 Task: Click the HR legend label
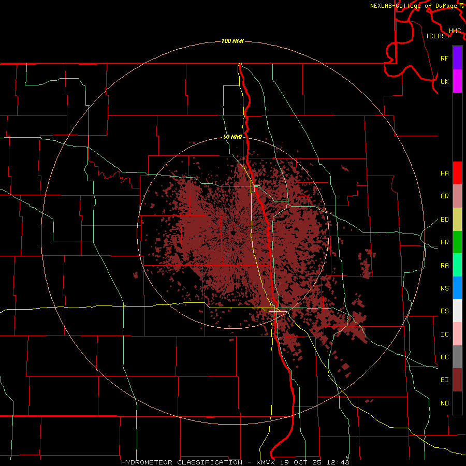pos(444,242)
